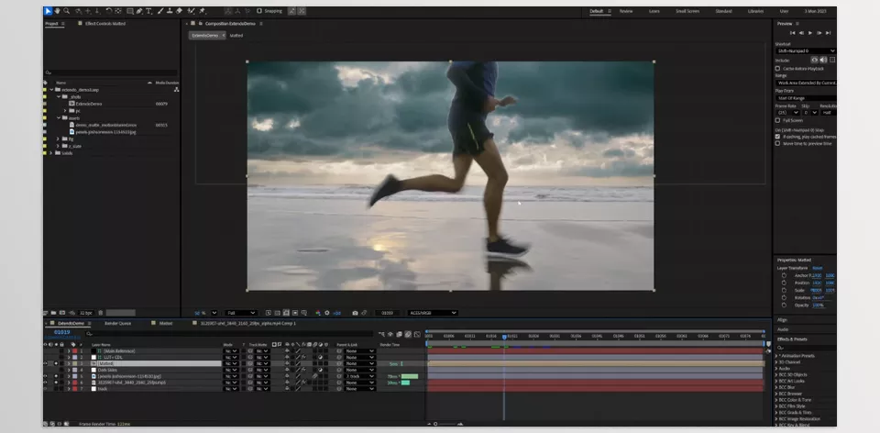
Task: Open the Shortcut Shift+Numpad 0 dropdown
Action: (x=806, y=51)
